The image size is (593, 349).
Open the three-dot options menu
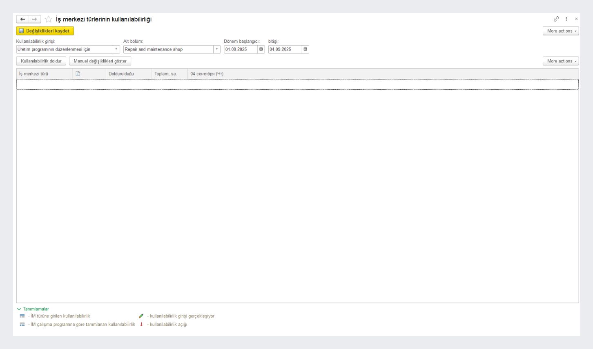566,19
